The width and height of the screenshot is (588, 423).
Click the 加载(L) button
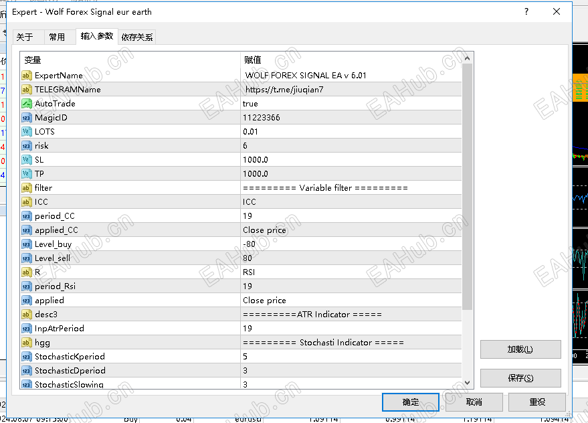520,349
